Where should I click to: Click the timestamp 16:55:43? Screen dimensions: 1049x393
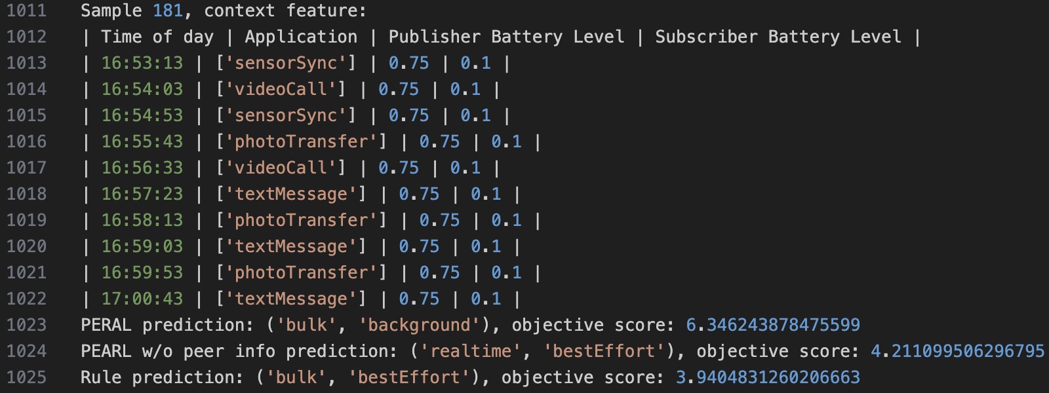pyautogui.click(x=142, y=141)
